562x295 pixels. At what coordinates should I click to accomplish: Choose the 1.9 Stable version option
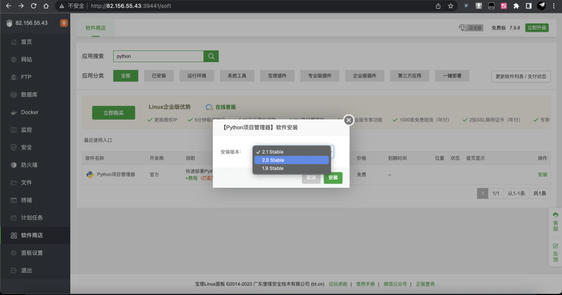tap(291, 168)
